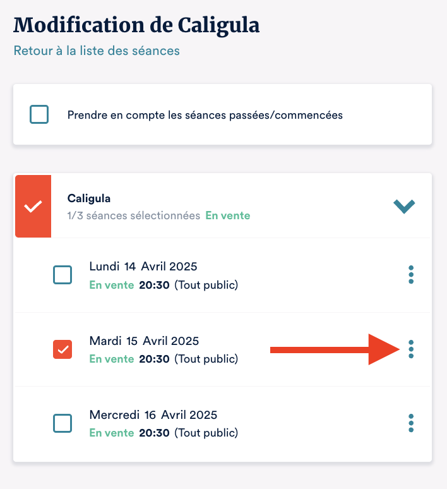Collapse the Caligula sessions chevron

(x=404, y=206)
